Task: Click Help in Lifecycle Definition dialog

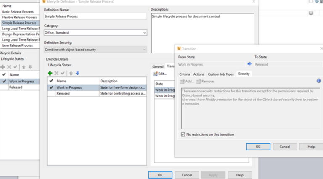Action: 240,175
